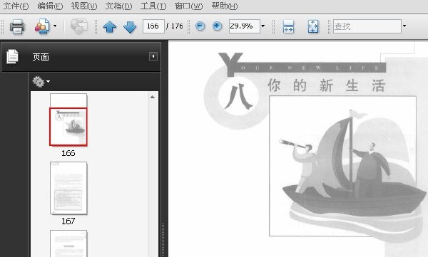Click the Print icon in the toolbar

coord(17,26)
